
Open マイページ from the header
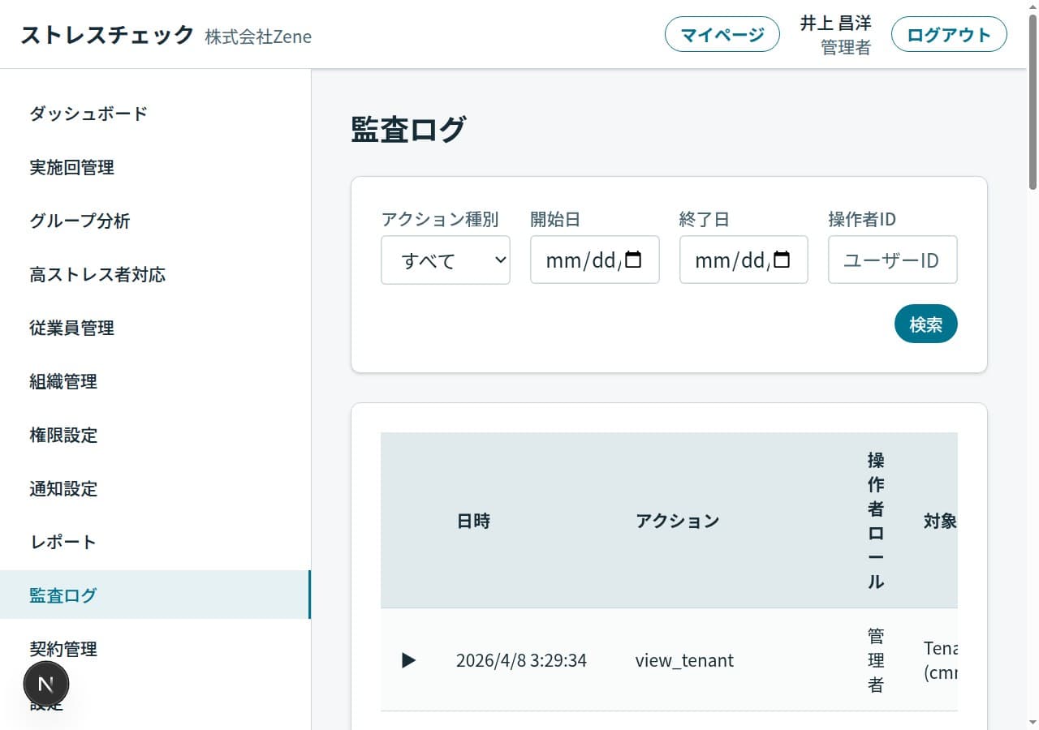click(x=722, y=35)
